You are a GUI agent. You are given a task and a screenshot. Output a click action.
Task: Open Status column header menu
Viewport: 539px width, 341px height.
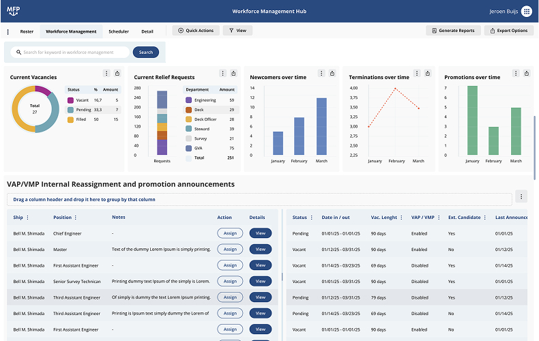click(312, 218)
